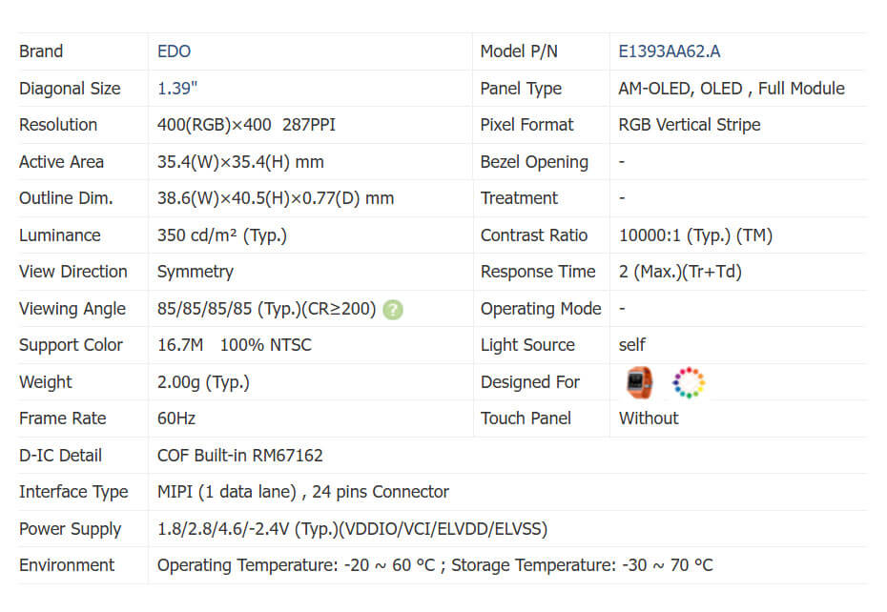Open the E1393AA62.A model link
The image size is (887, 612).
tap(670, 51)
